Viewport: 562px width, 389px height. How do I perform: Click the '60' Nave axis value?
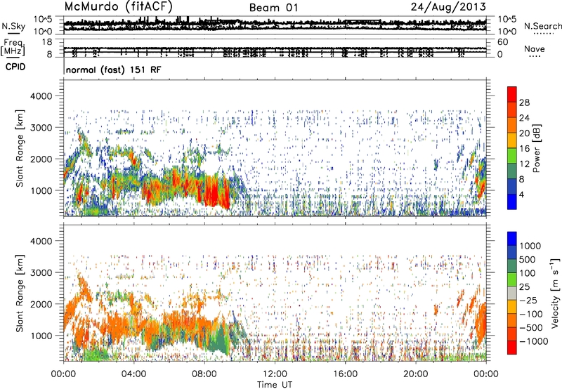(502, 42)
